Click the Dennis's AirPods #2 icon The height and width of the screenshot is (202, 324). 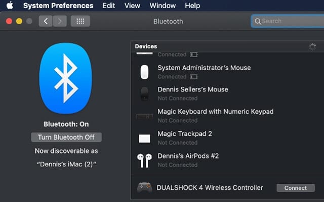pyautogui.click(x=145, y=161)
